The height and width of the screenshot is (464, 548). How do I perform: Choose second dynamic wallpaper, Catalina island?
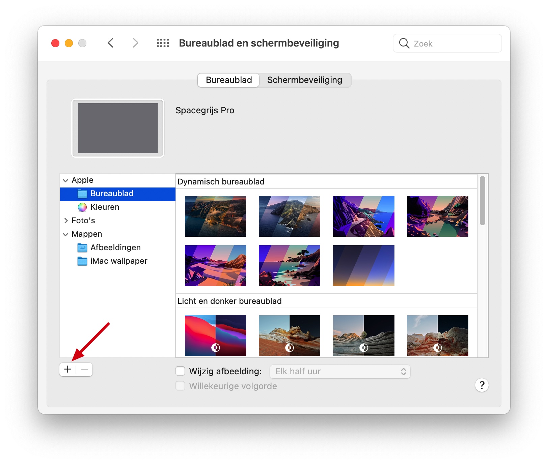point(290,216)
